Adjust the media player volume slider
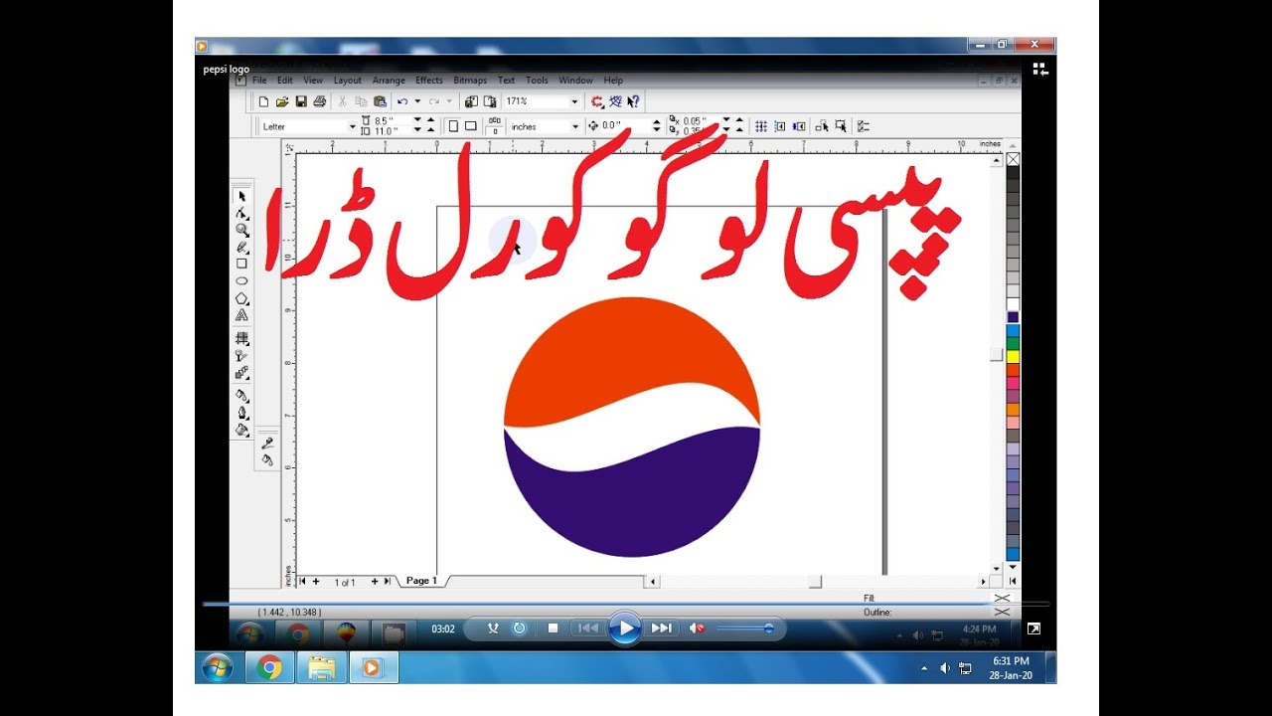 click(745, 628)
